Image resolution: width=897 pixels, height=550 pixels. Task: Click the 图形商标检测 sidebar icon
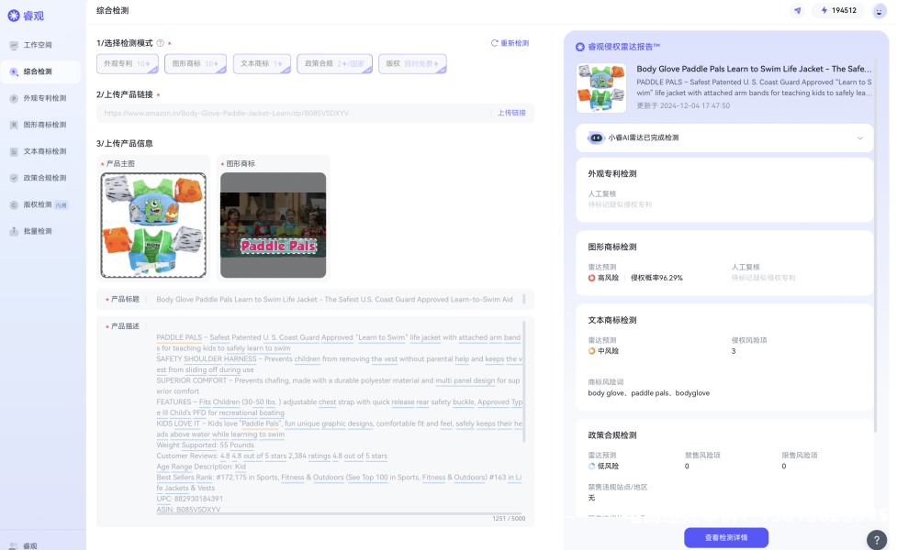[14, 125]
